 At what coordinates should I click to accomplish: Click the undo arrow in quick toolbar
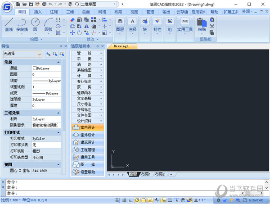coord(50,4)
